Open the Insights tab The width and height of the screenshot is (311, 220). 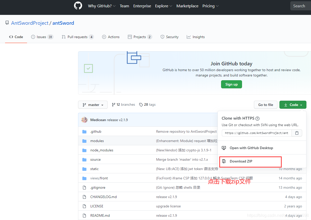point(196,37)
